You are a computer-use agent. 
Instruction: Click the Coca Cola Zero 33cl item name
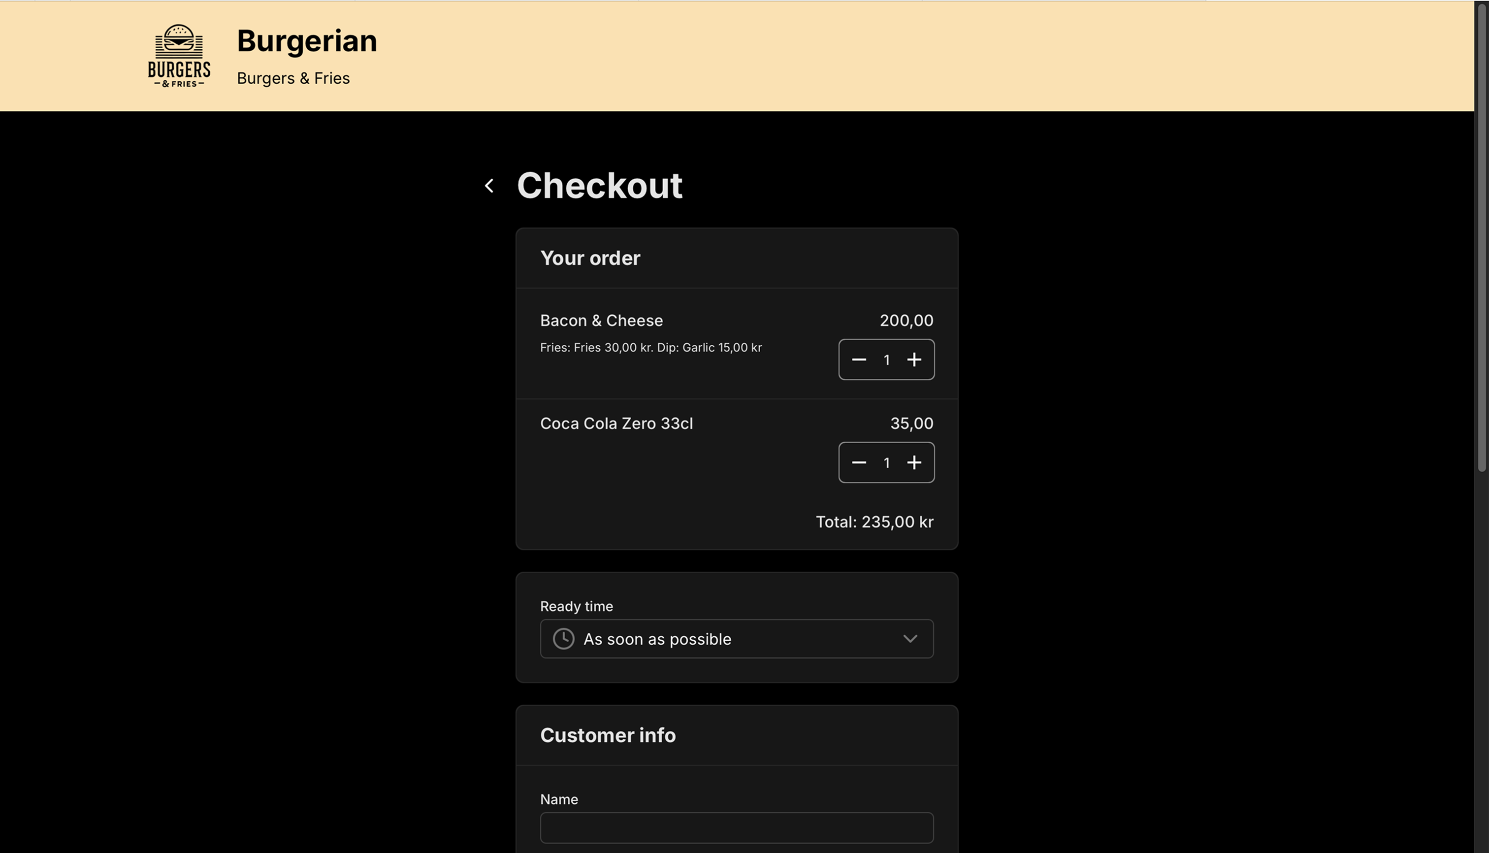616,424
